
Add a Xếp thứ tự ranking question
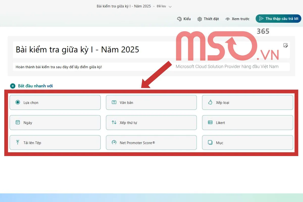[x=151, y=122]
